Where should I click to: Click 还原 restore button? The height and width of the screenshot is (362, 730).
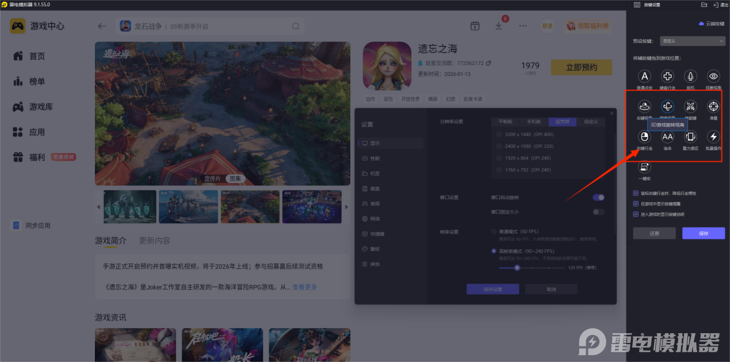[654, 234]
